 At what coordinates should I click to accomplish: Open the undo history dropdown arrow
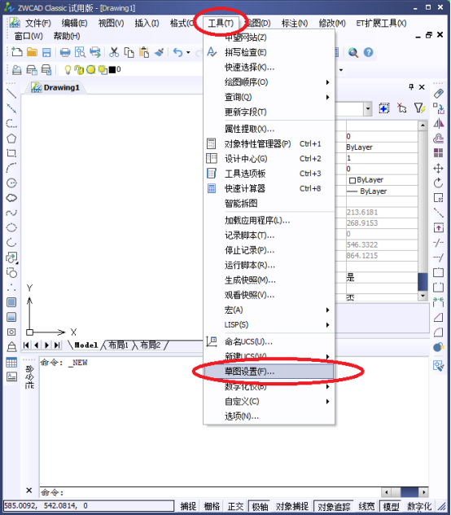pos(188,52)
